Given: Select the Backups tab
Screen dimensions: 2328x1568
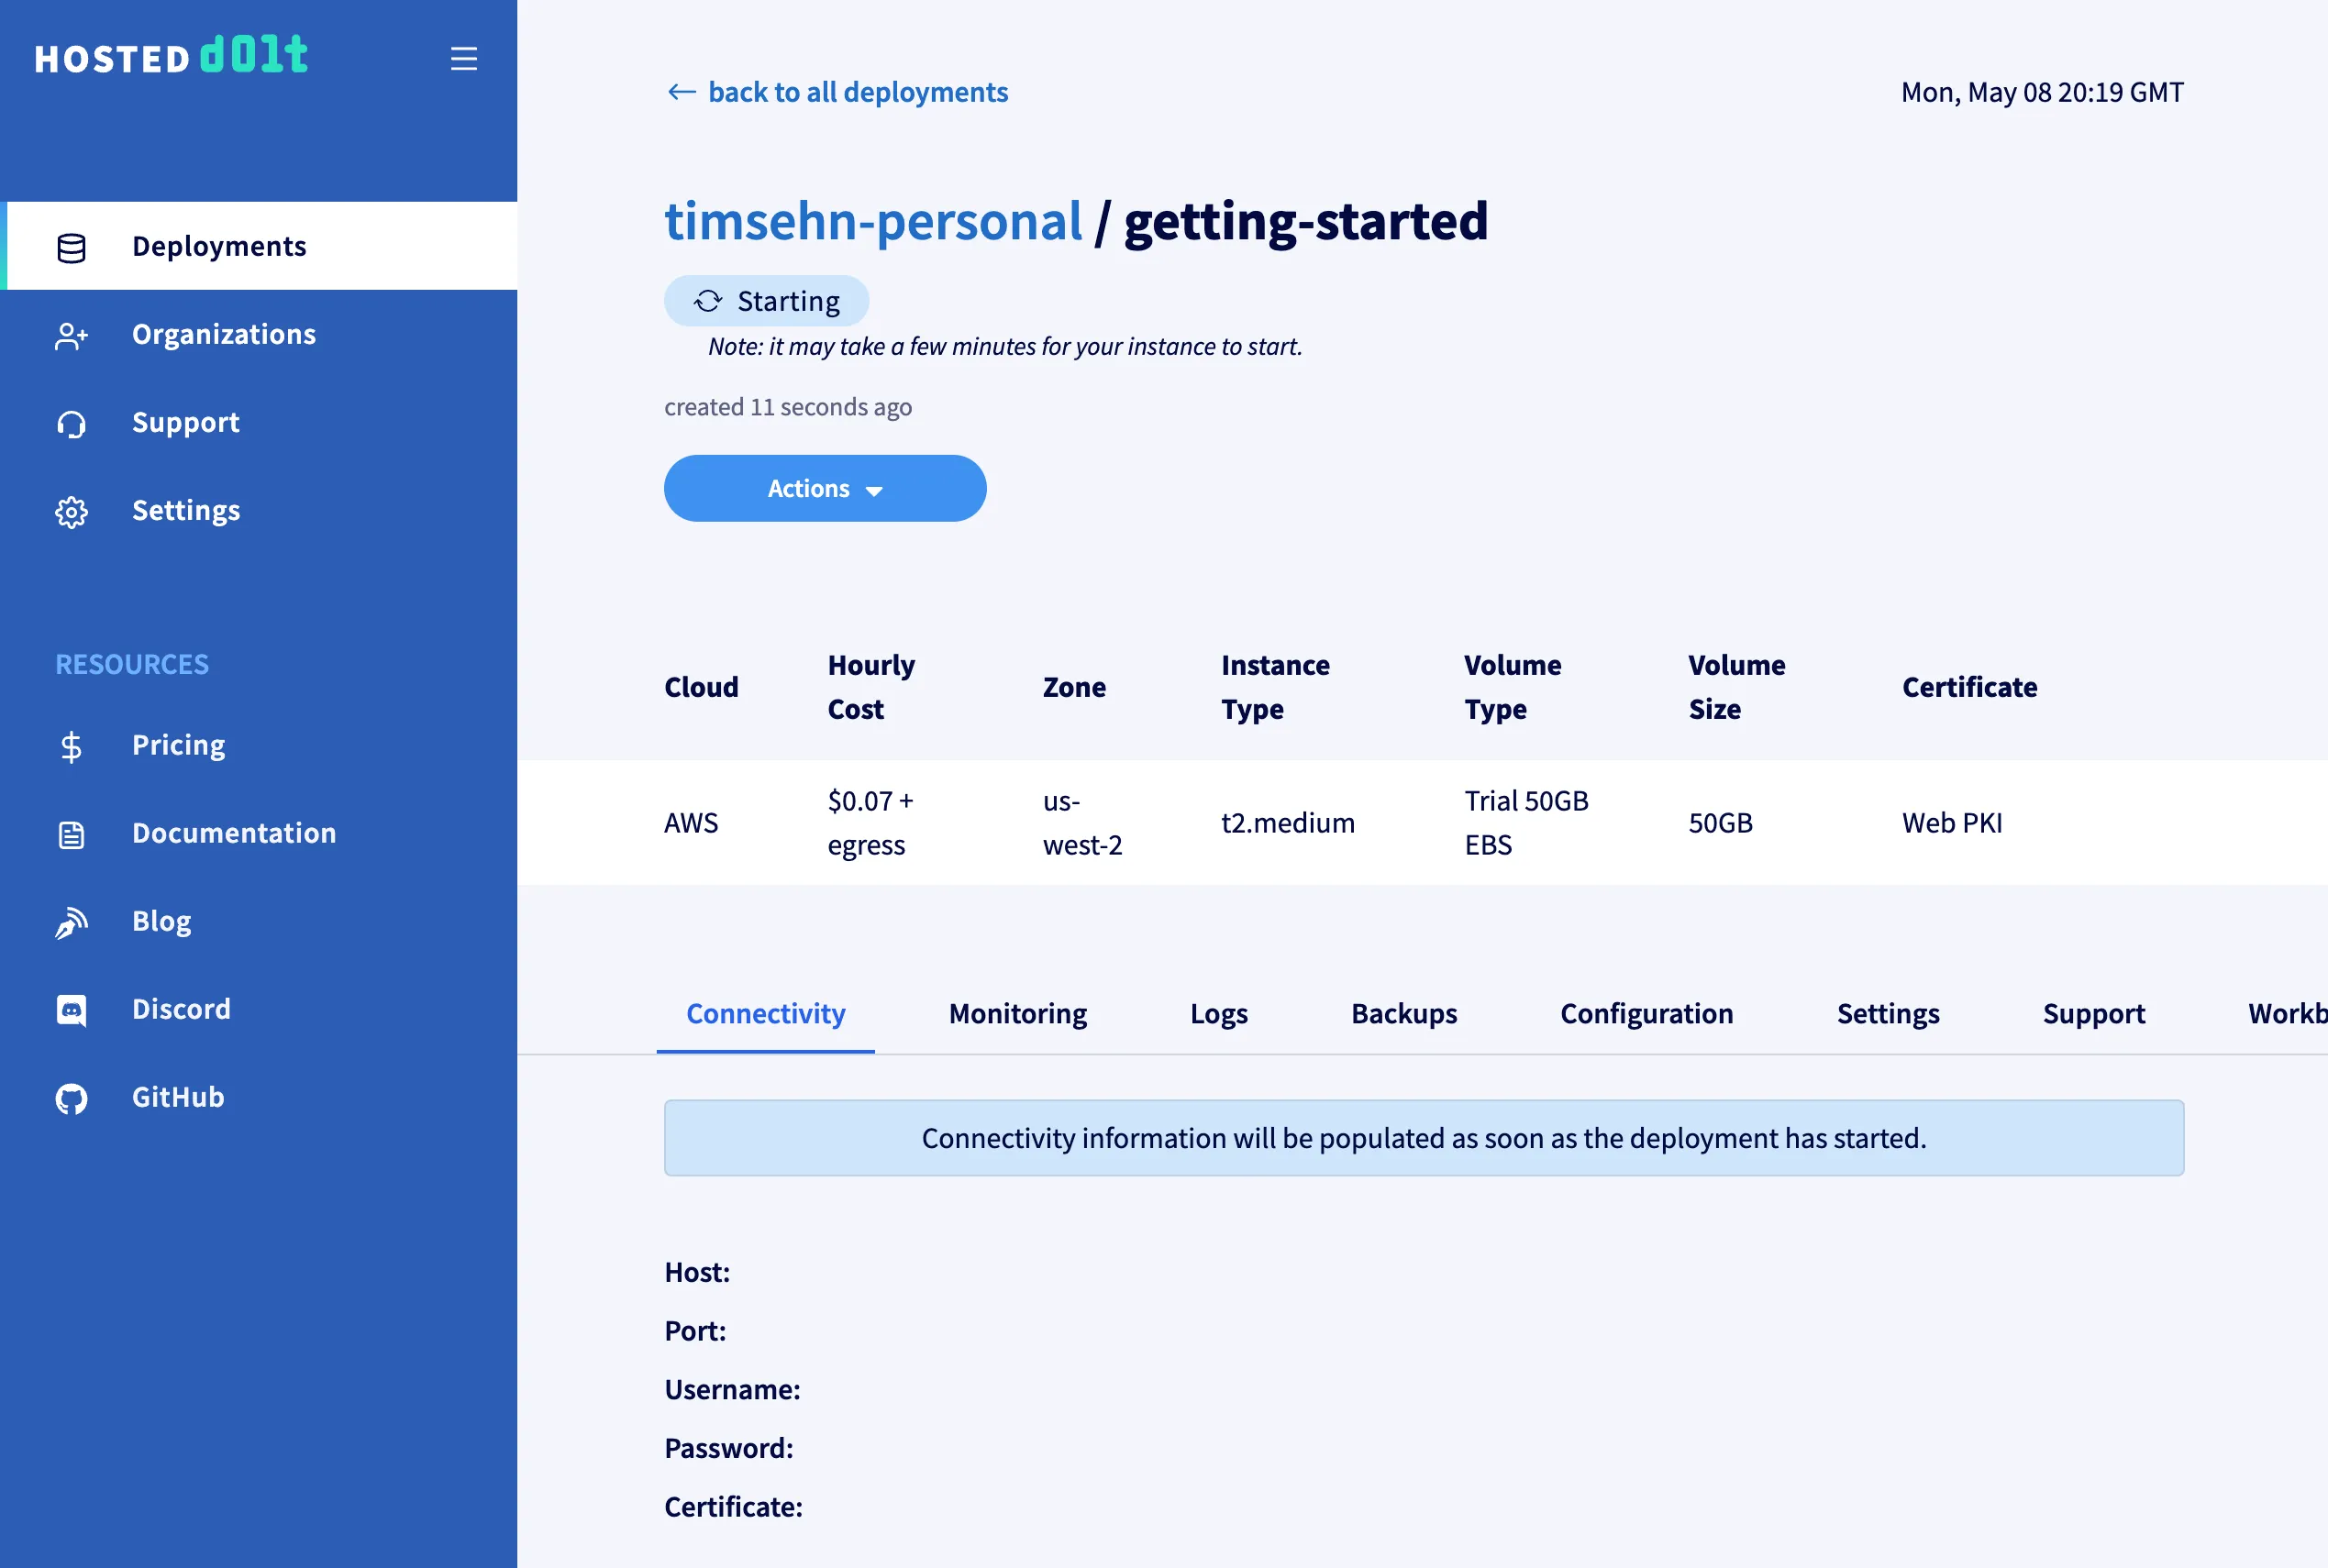Looking at the screenshot, I should click(x=1402, y=1013).
